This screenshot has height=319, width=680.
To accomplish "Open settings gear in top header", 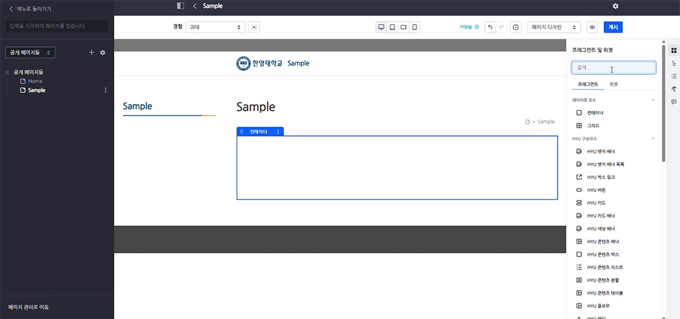I will (x=615, y=6).
